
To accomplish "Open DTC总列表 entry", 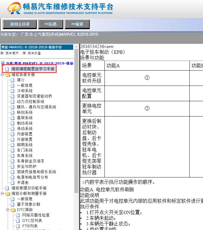I will [x=32, y=220].
